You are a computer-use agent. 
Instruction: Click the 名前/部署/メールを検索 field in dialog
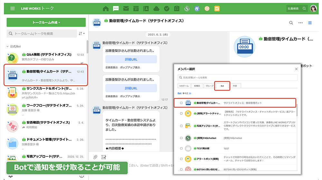click(237, 77)
